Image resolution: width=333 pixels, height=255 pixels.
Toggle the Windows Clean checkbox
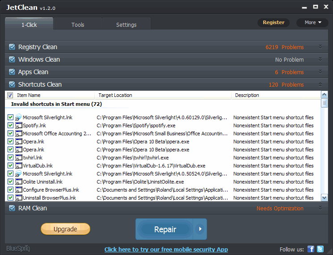[12, 60]
